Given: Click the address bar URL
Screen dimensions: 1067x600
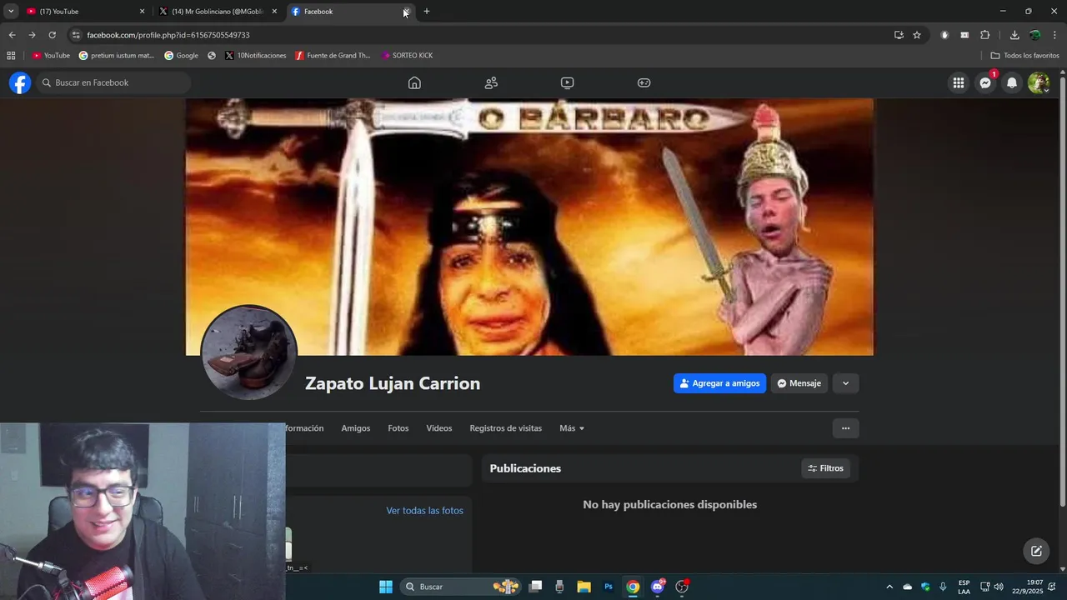Looking at the screenshot, I should point(168,35).
